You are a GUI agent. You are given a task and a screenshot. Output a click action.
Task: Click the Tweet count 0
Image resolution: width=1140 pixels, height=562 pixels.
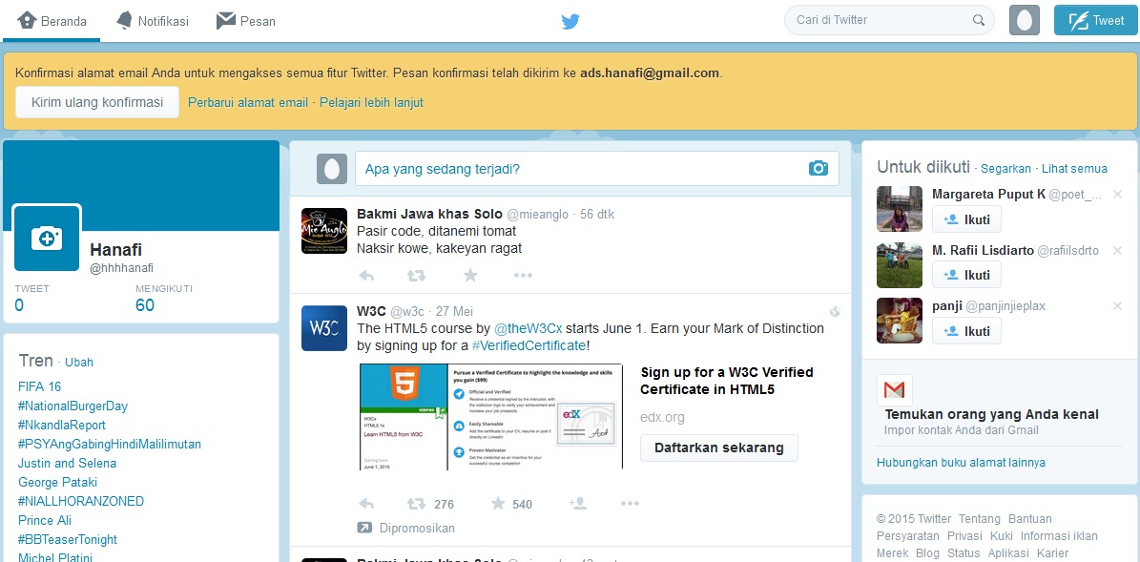point(19,305)
